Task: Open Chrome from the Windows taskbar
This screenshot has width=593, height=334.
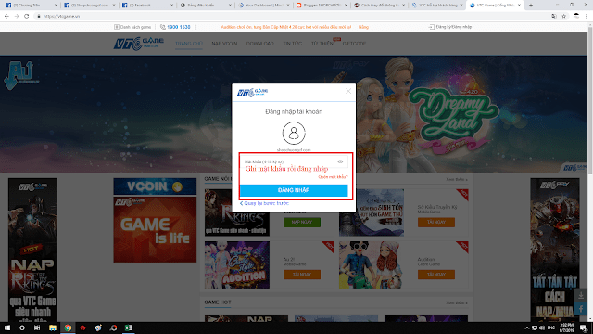Action: [68, 328]
